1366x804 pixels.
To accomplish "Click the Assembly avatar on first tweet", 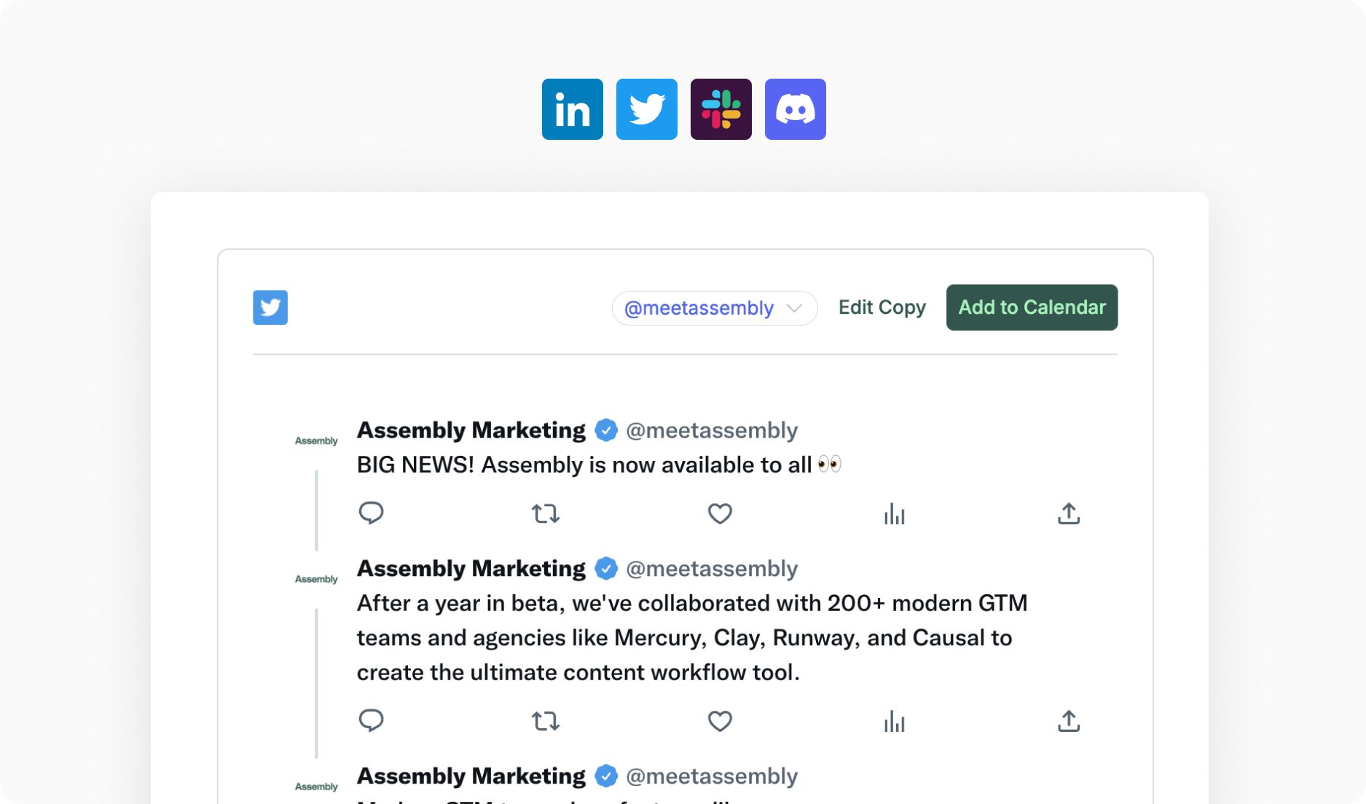I will [316, 441].
